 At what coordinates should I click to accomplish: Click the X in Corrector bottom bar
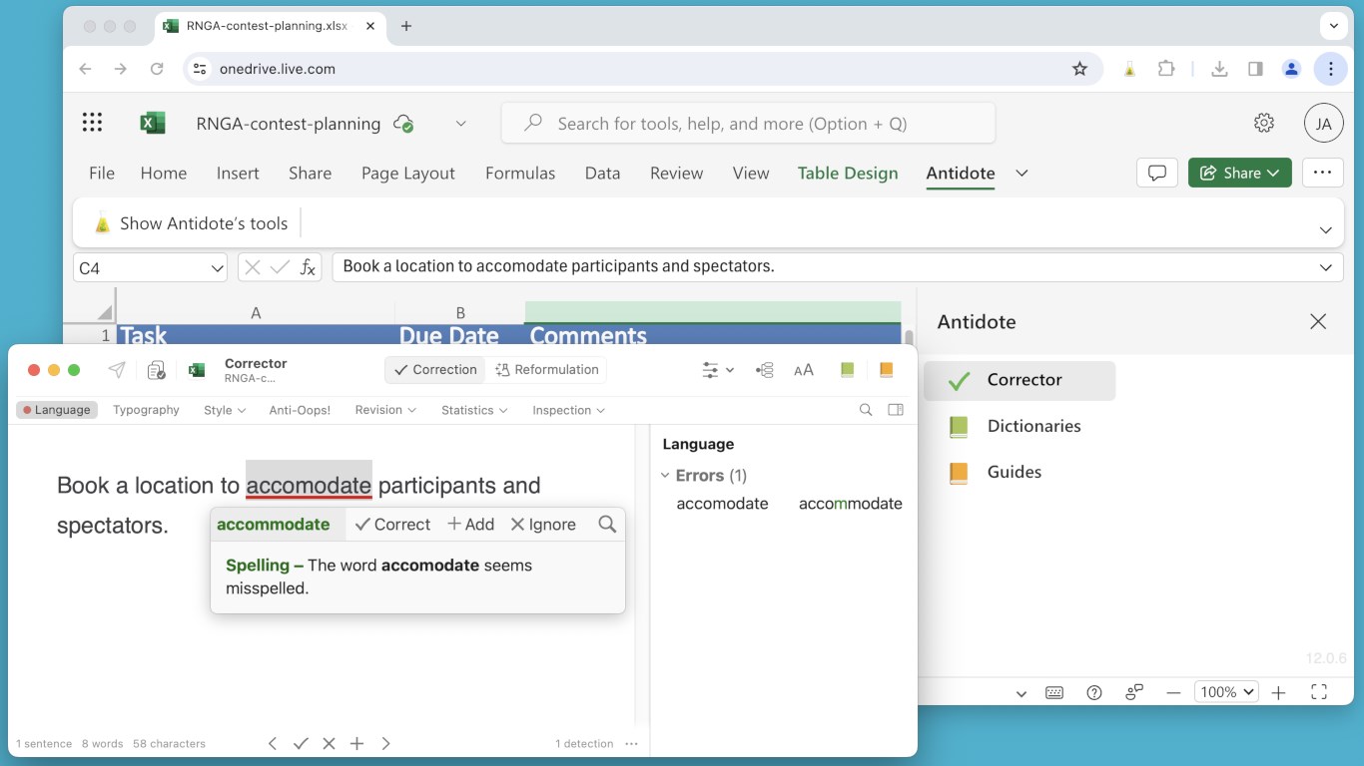click(329, 743)
